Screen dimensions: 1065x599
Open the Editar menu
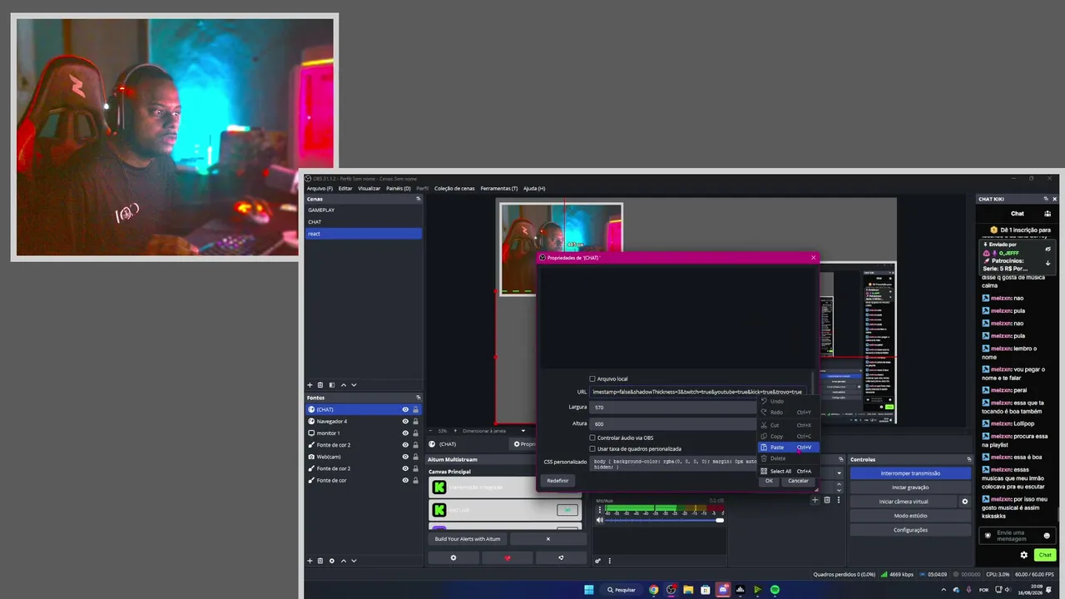tap(345, 188)
